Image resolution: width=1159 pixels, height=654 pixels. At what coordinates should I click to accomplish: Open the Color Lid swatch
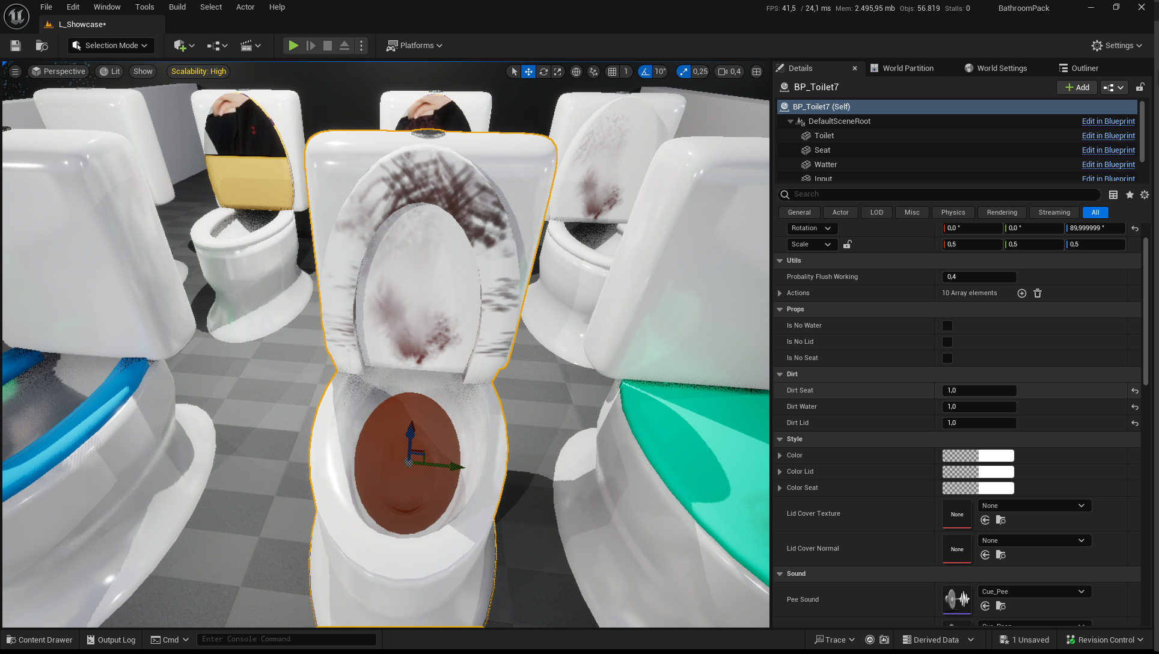[x=977, y=472]
